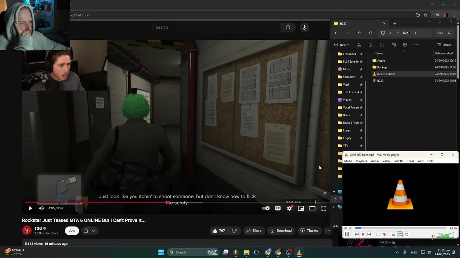
Task: Cut the selected file with scissors icon
Action: [359, 45]
